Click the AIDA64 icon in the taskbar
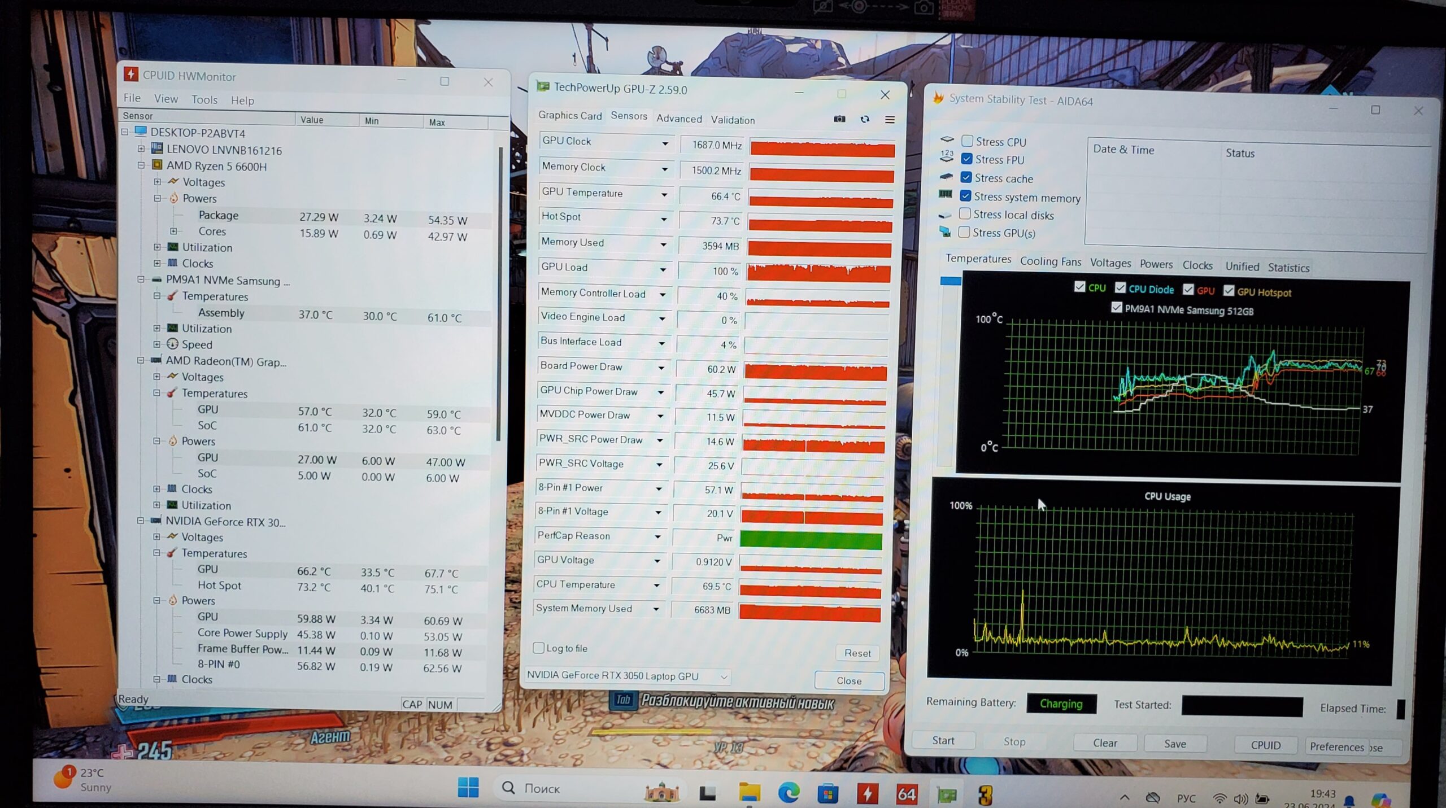The image size is (1446, 808). (907, 794)
